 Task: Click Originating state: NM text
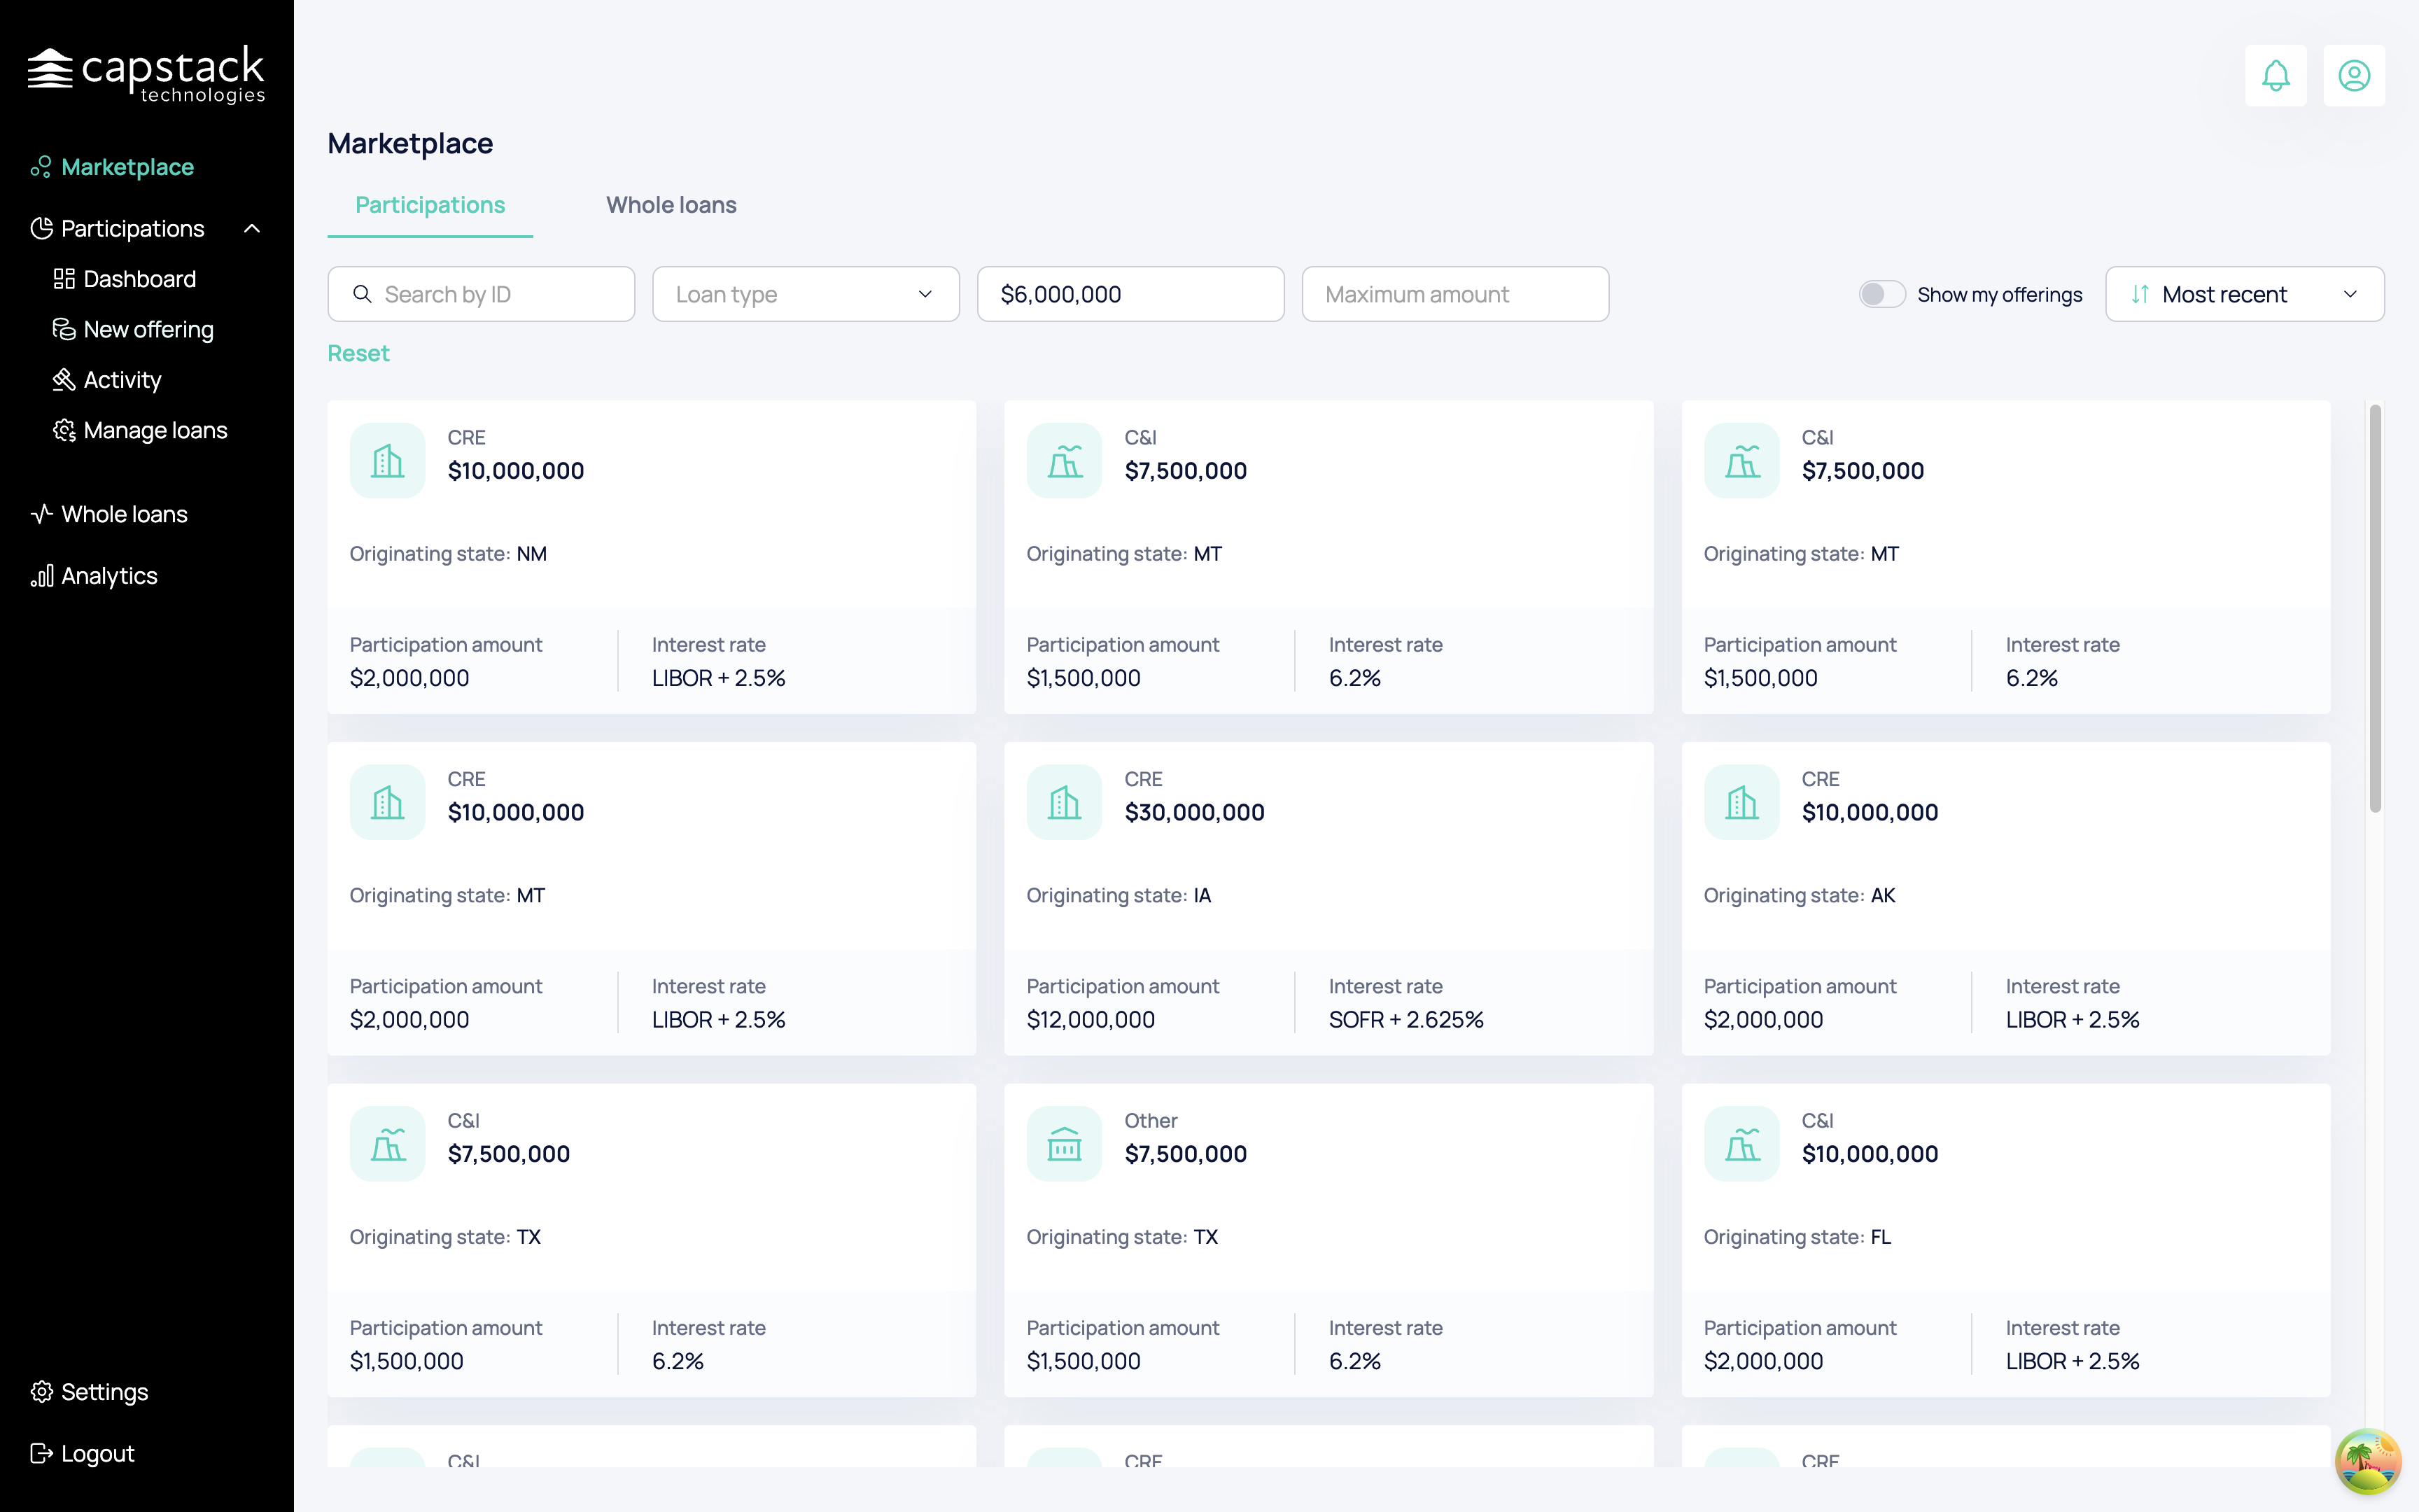[448, 554]
